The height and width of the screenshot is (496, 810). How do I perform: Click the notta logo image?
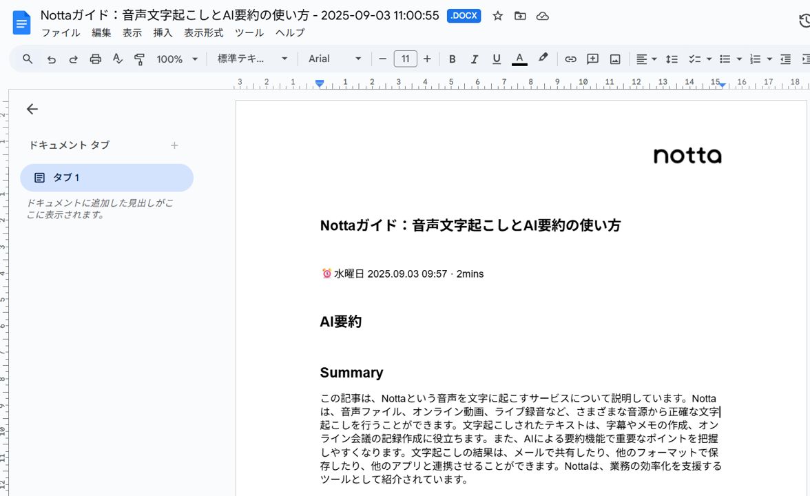(687, 155)
